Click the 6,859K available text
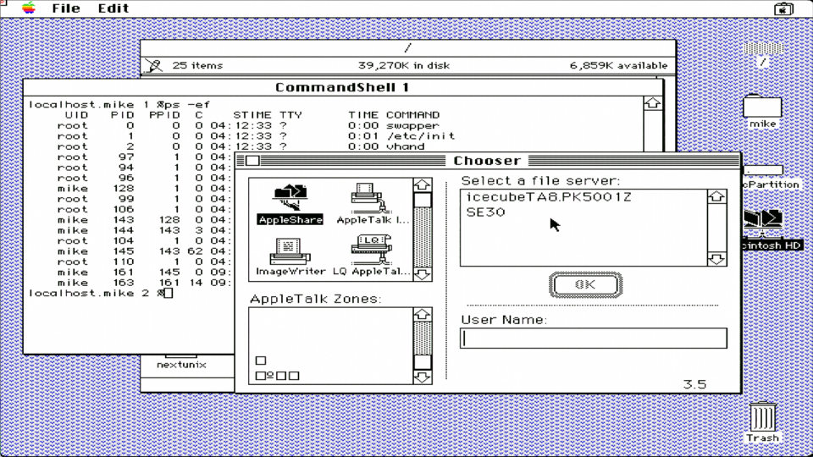 [618, 65]
